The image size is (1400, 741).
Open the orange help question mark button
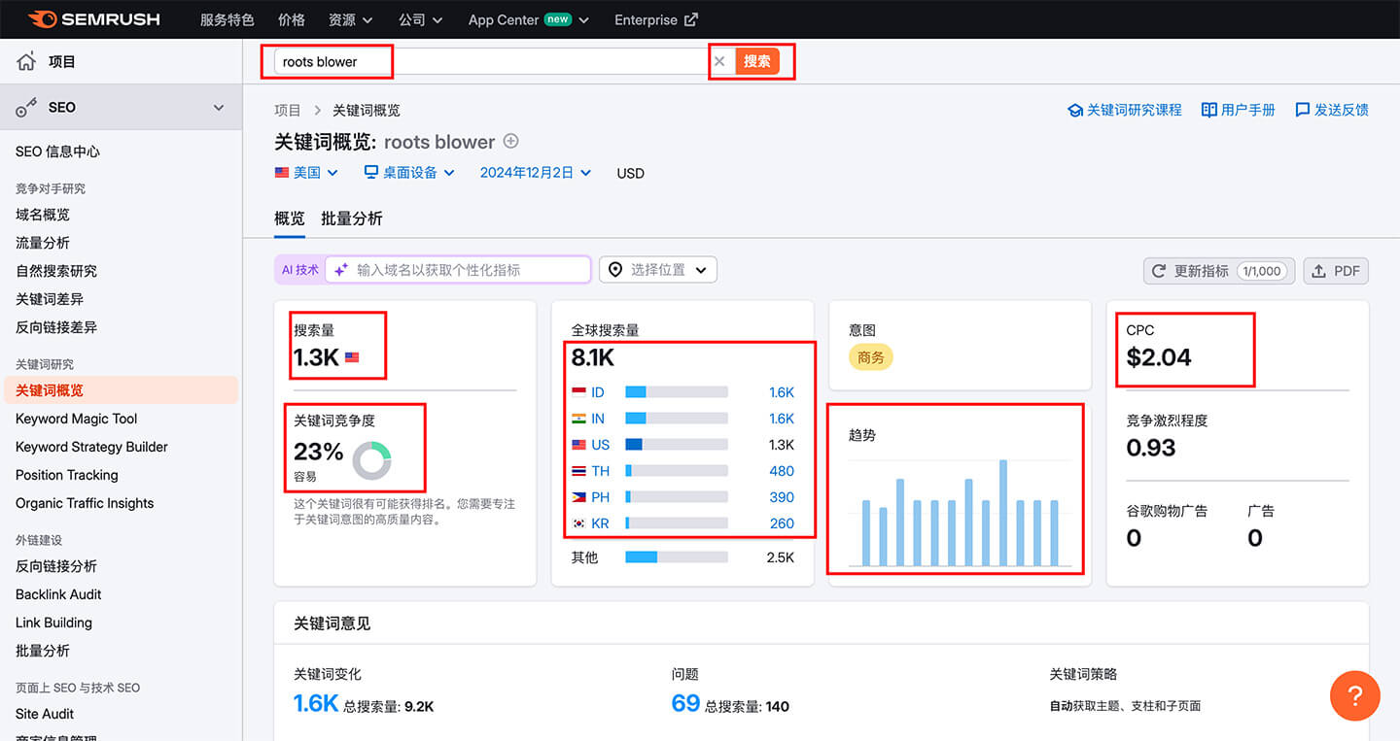[1355, 695]
